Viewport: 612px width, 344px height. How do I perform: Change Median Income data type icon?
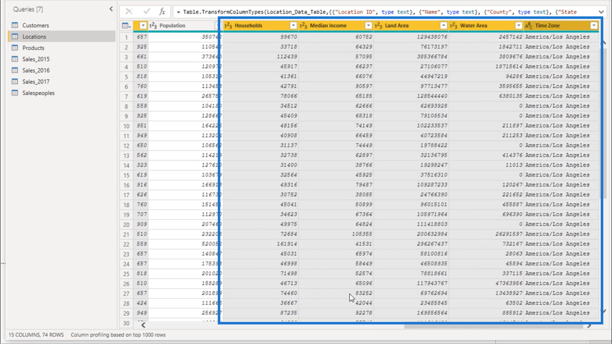(x=303, y=26)
